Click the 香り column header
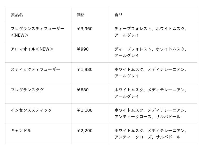 pos(118,15)
